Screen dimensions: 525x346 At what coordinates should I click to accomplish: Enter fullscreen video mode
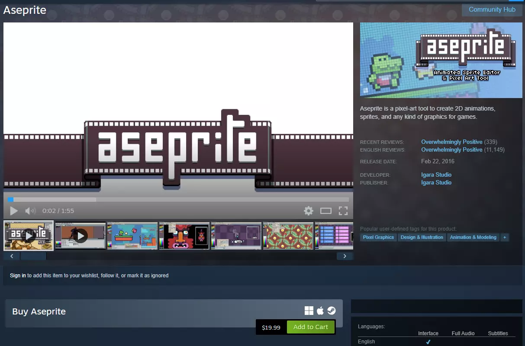point(343,211)
